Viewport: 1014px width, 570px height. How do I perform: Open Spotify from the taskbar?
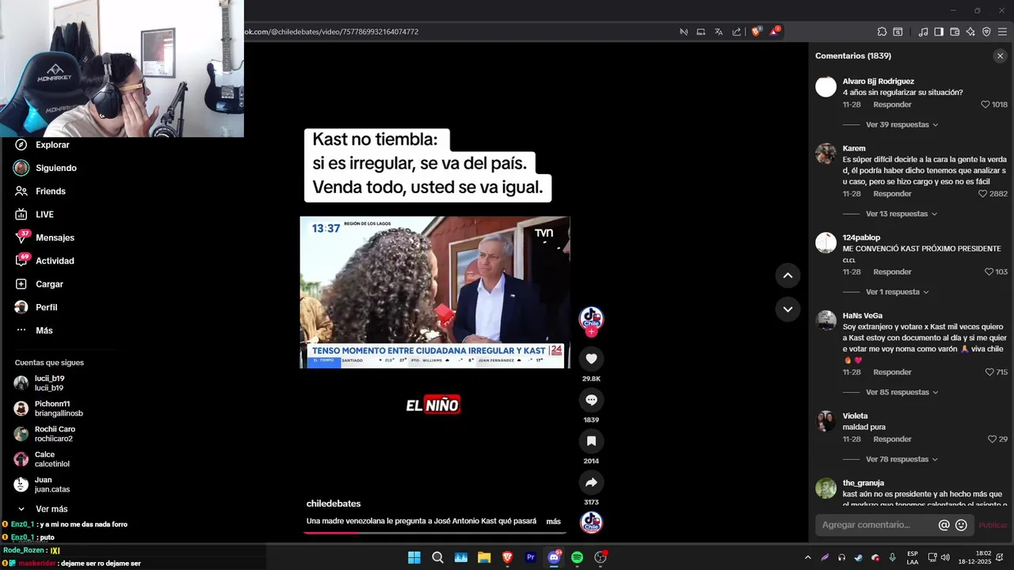(578, 557)
